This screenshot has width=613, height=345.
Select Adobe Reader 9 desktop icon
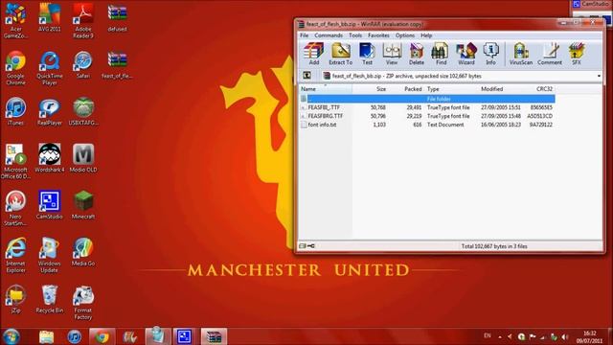pyautogui.click(x=83, y=20)
